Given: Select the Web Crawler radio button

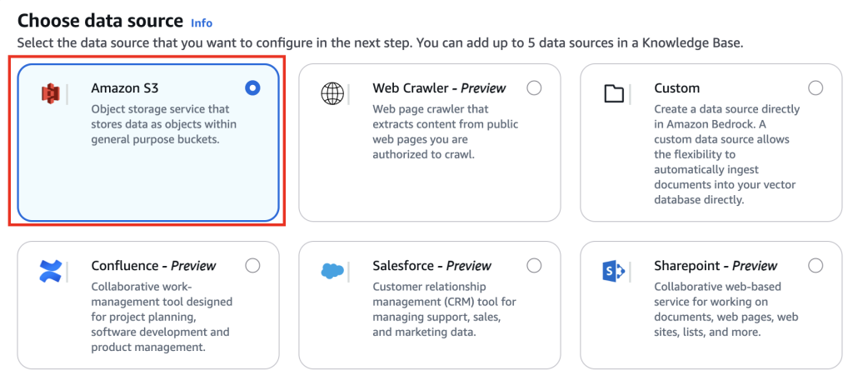Looking at the screenshot, I should point(534,88).
